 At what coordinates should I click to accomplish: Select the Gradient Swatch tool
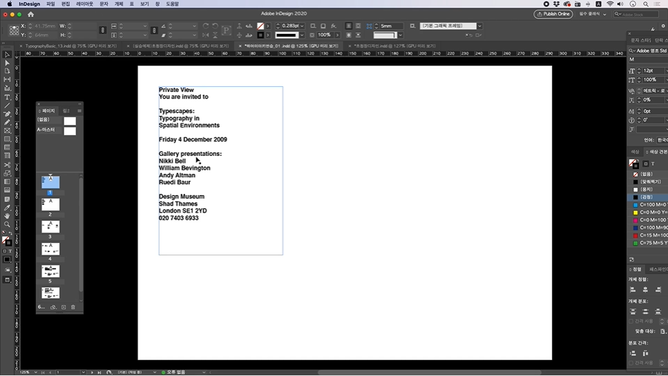coord(7,181)
